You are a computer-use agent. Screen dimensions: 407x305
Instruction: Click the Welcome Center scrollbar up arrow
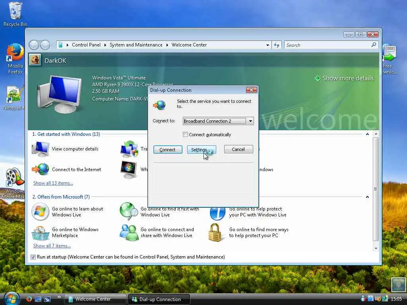pyautogui.click(x=376, y=134)
